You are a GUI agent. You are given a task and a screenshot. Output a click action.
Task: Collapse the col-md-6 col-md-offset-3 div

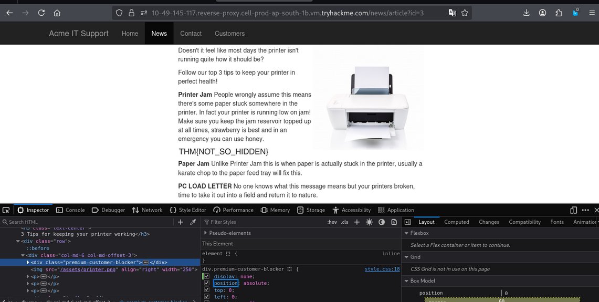click(x=23, y=255)
